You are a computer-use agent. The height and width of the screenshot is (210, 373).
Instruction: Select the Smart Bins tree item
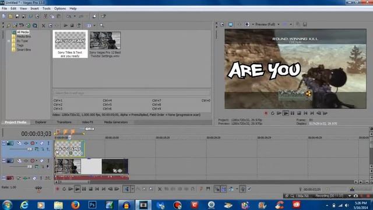24,50
